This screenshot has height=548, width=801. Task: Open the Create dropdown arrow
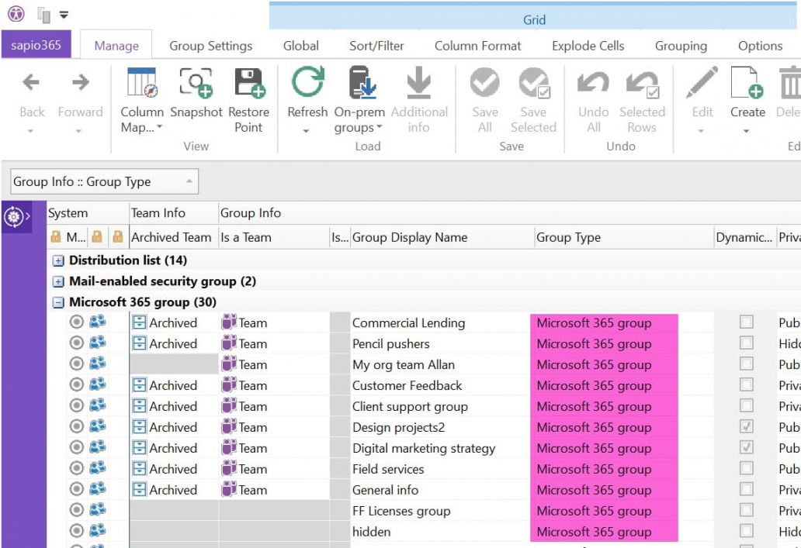[746, 132]
